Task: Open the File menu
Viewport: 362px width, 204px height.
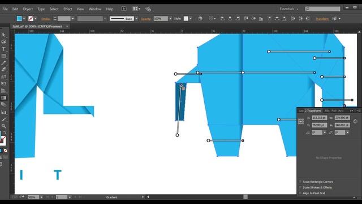Action: coord(5,9)
